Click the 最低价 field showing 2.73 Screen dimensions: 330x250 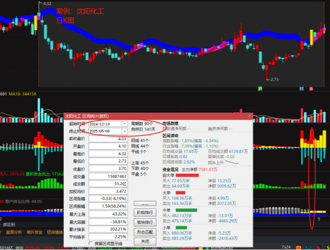click(108, 161)
